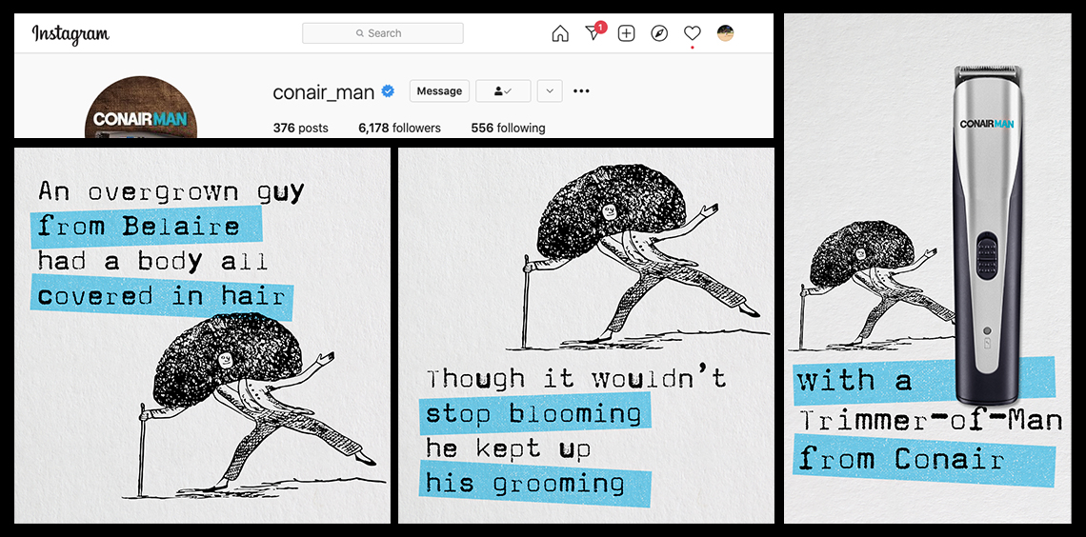Open the "An overgrown guy" post
1086x537 pixels.
click(202, 335)
